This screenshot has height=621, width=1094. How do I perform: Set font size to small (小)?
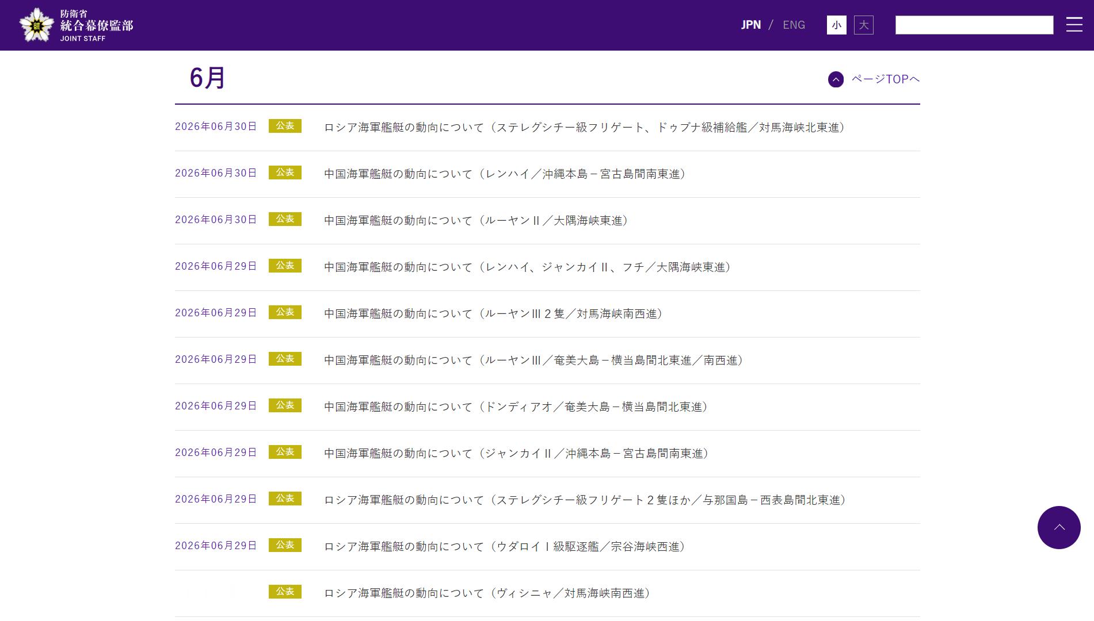836,25
